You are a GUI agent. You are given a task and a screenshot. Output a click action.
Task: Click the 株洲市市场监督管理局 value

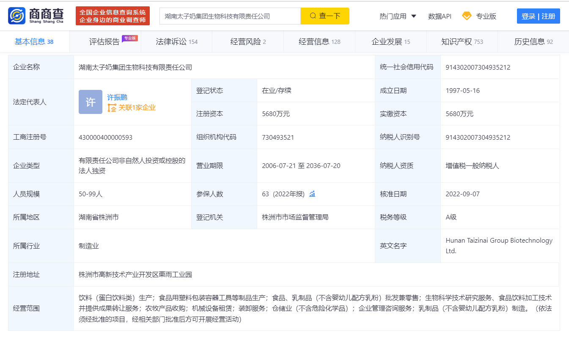coord(295,217)
